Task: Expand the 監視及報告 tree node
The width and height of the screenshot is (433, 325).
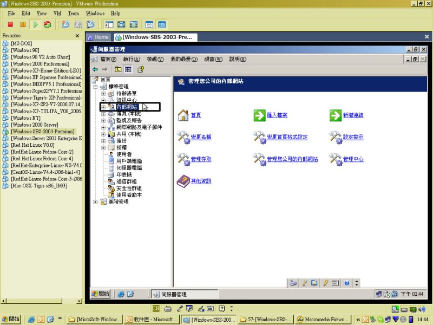Action: [103, 120]
